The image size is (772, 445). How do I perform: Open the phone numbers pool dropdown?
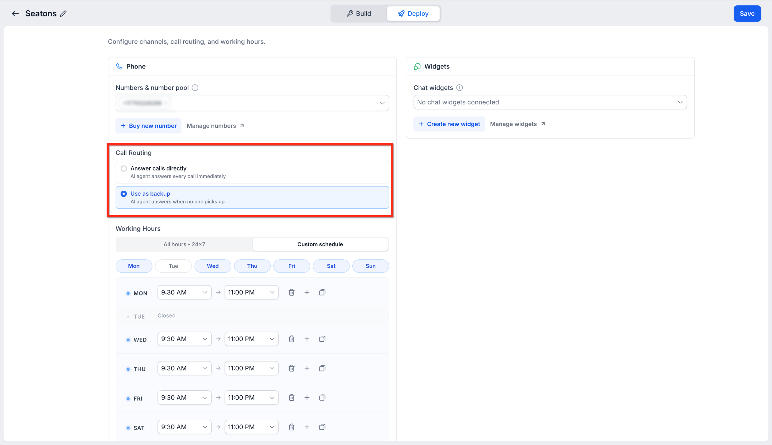[252, 103]
